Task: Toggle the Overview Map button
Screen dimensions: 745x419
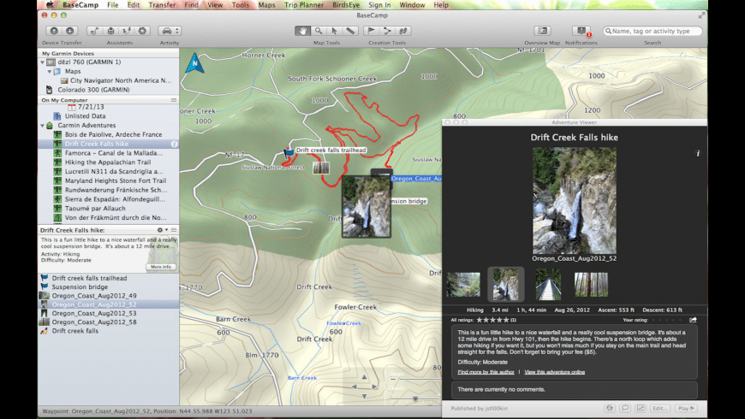Action: [542, 31]
